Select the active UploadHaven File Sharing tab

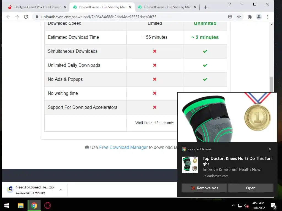coord(102,7)
